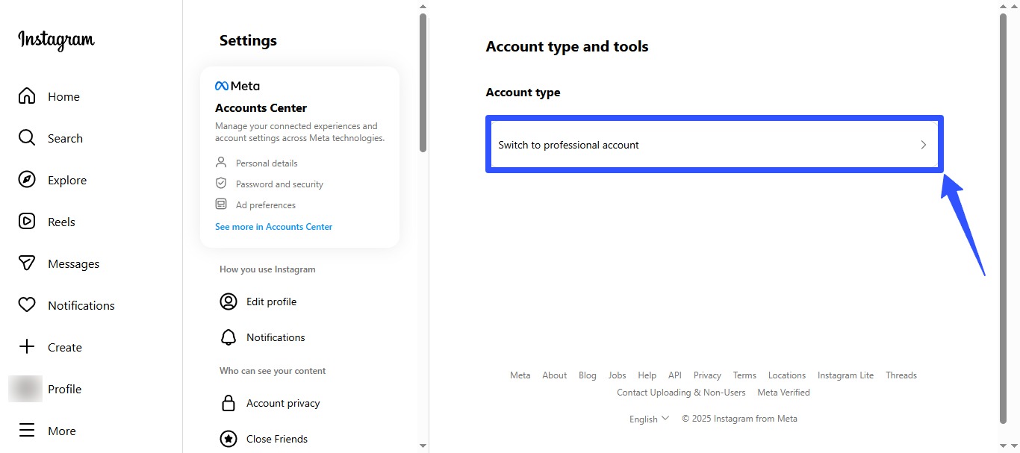Viewport: 1020px width, 453px height.
Task: Click the Instagram logo
Action: point(55,40)
